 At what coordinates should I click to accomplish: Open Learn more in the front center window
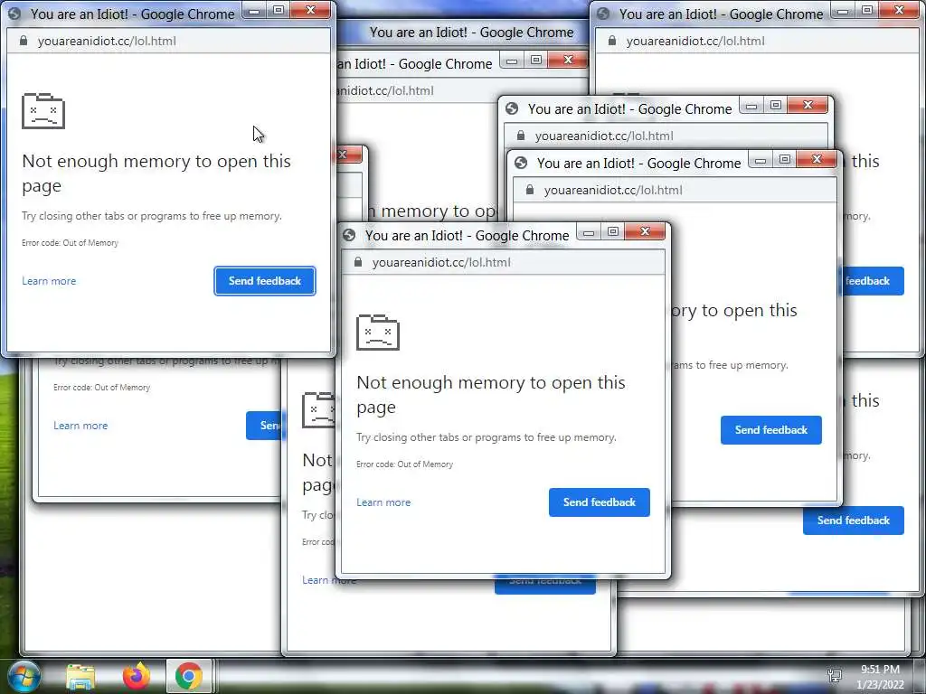tap(383, 502)
